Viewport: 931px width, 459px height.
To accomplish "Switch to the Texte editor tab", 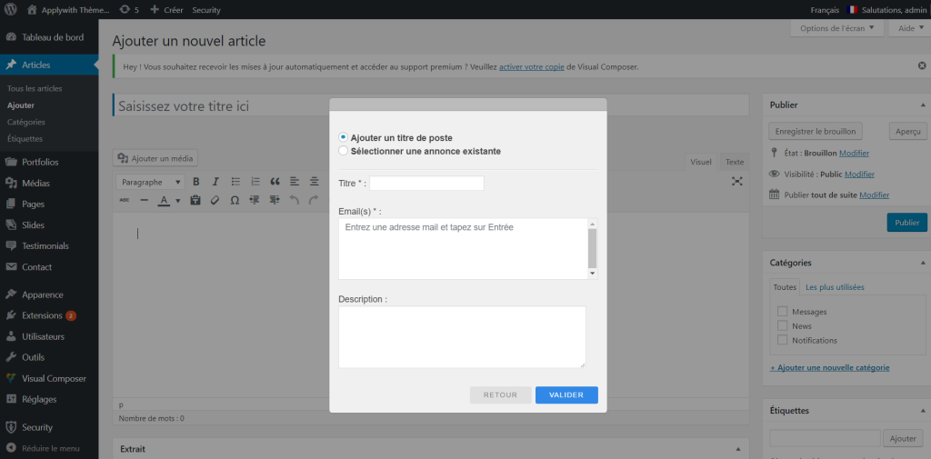I will point(735,162).
